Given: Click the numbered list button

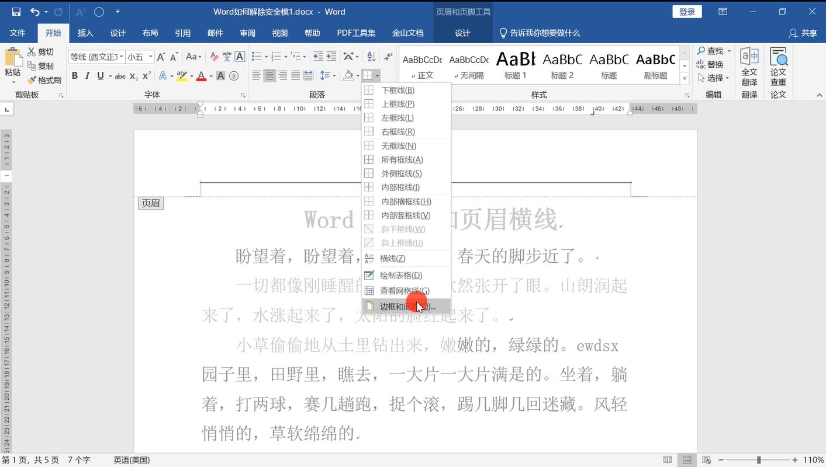Looking at the screenshot, I should pos(276,57).
